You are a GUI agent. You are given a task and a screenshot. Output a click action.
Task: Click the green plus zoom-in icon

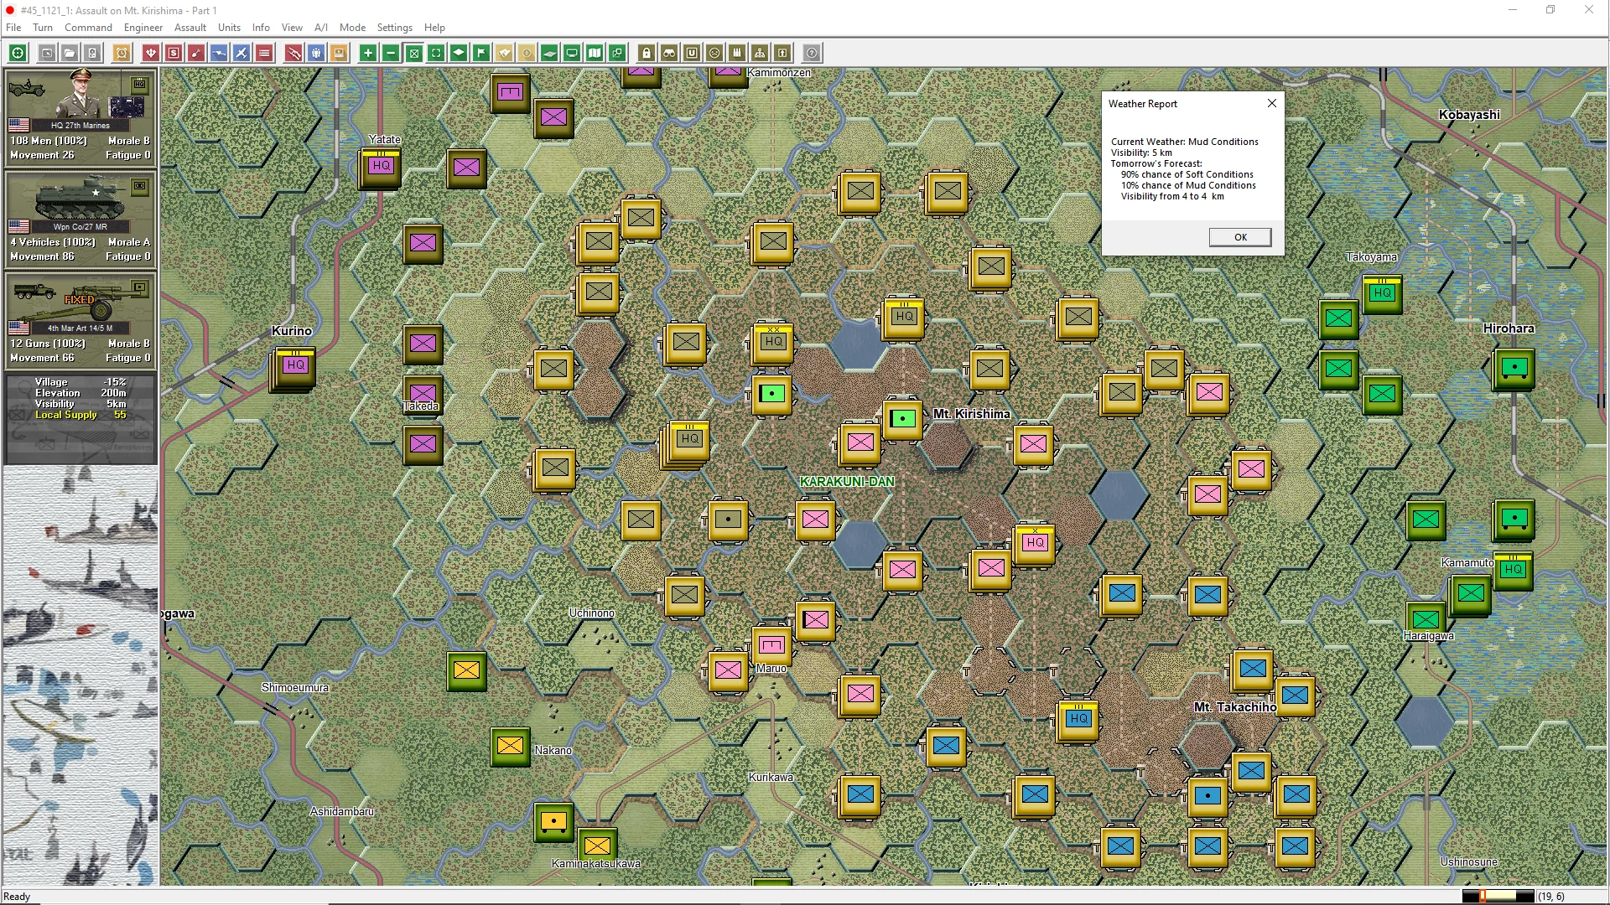(368, 54)
